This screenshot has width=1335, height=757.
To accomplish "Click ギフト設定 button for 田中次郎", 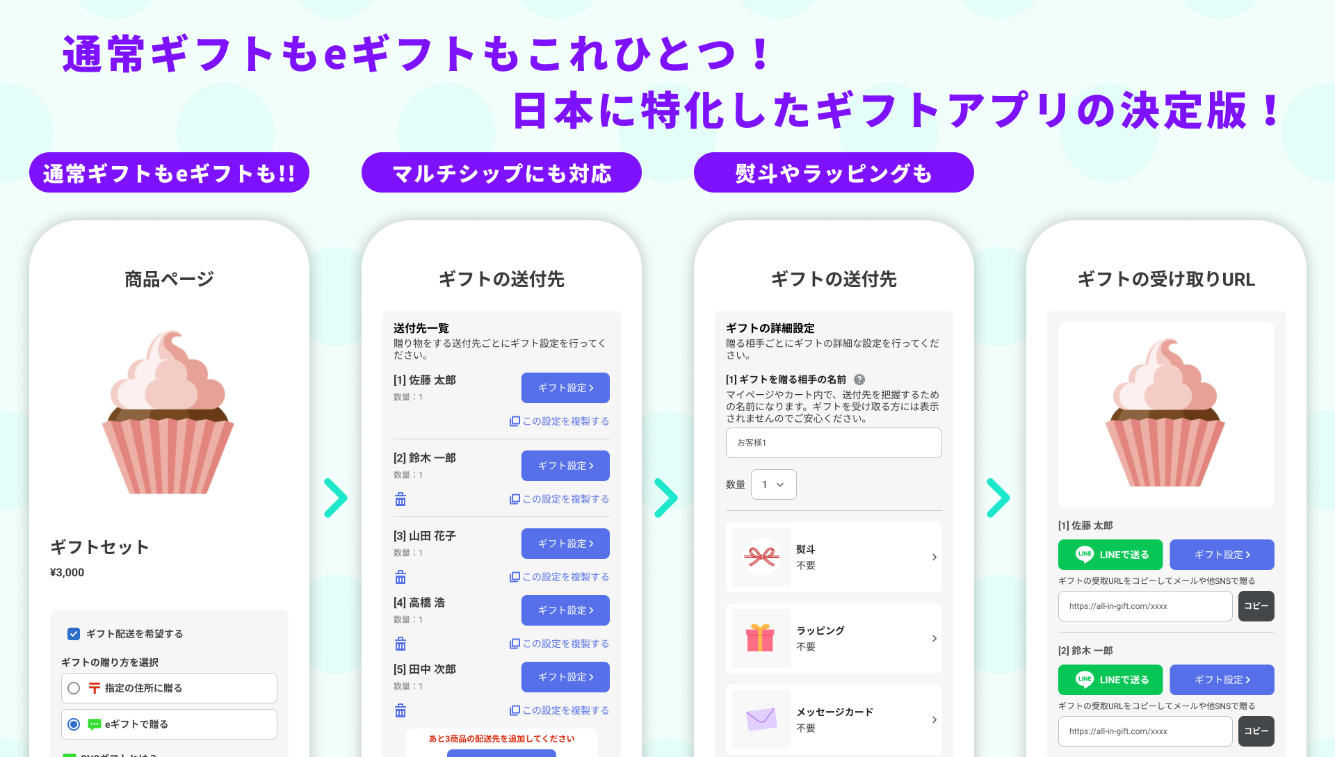I will (x=563, y=676).
